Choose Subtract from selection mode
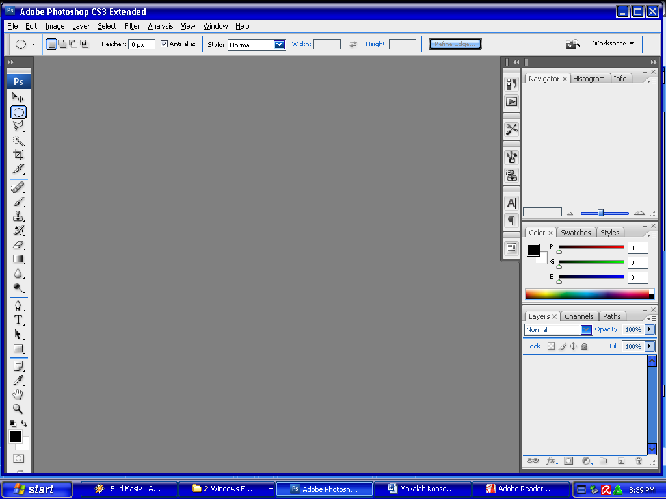666x499 pixels. point(73,44)
